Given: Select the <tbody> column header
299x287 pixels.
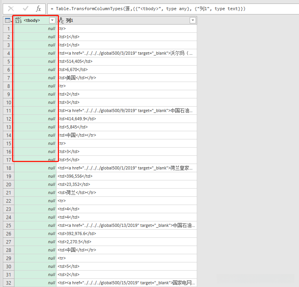Looking at the screenshot, I should [35, 20].
